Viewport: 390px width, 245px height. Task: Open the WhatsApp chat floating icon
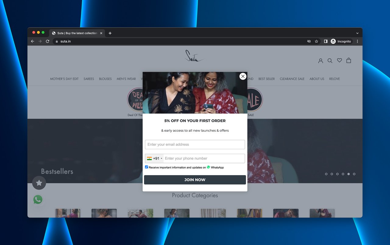38,200
